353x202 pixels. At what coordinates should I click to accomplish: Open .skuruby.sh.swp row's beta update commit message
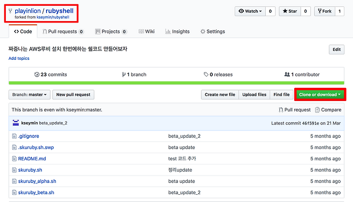pyautogui.click(x=182, y=147)
